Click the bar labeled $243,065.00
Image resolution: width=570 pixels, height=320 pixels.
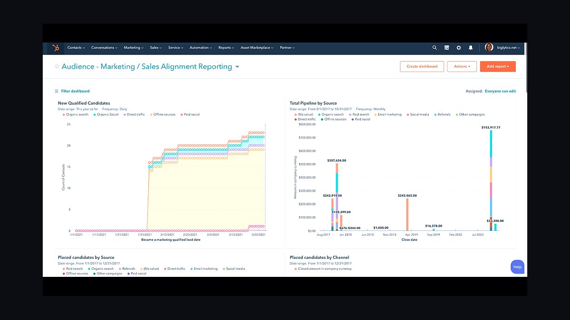pyautogui.click(x=407, y=215)
